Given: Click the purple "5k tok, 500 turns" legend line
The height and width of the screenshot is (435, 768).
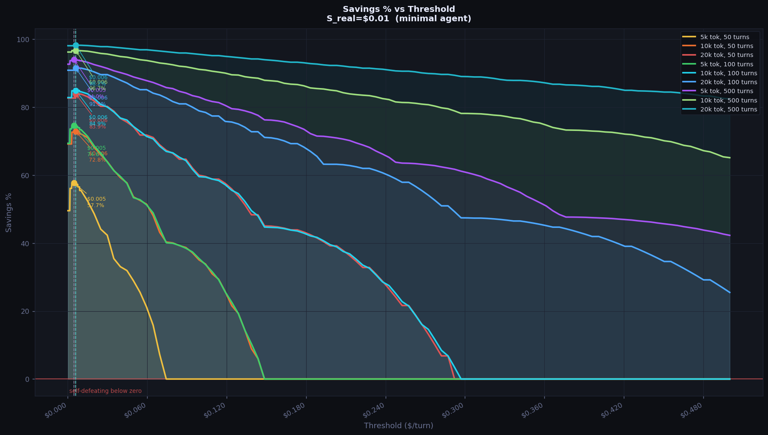Looking at the screenshot, I should [689, 91].
